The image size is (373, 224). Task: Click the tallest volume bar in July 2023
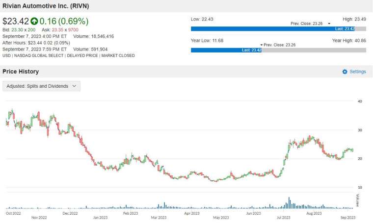pyautogui.click(x=289, y=203)
